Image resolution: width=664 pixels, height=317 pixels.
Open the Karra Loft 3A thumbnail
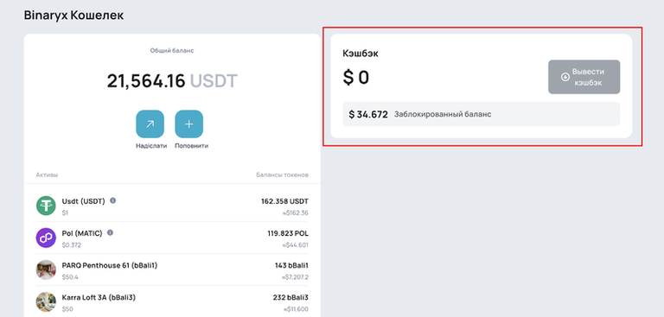(46, 302)
